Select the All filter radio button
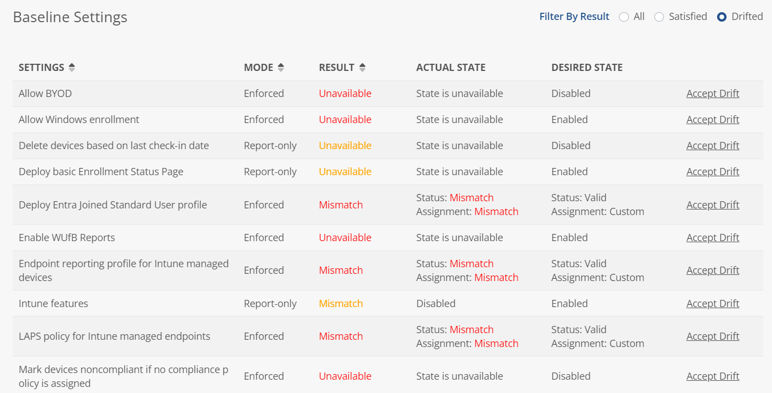 [x=624, y=17]
